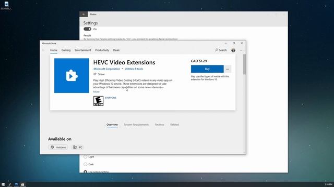Click the CAD $1.29 price text
Viewport: 334px width, 187px height.
point(199,61)
